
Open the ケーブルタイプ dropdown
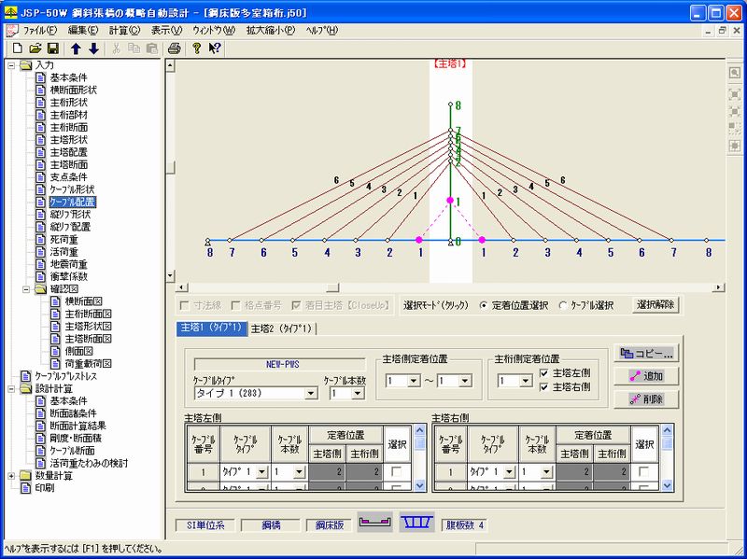[313, 394]
